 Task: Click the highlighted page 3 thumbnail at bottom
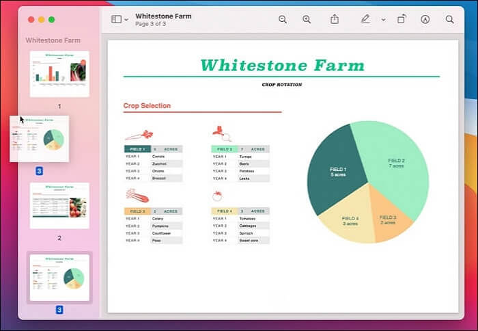pyautogui.click(x=59, y=277)
